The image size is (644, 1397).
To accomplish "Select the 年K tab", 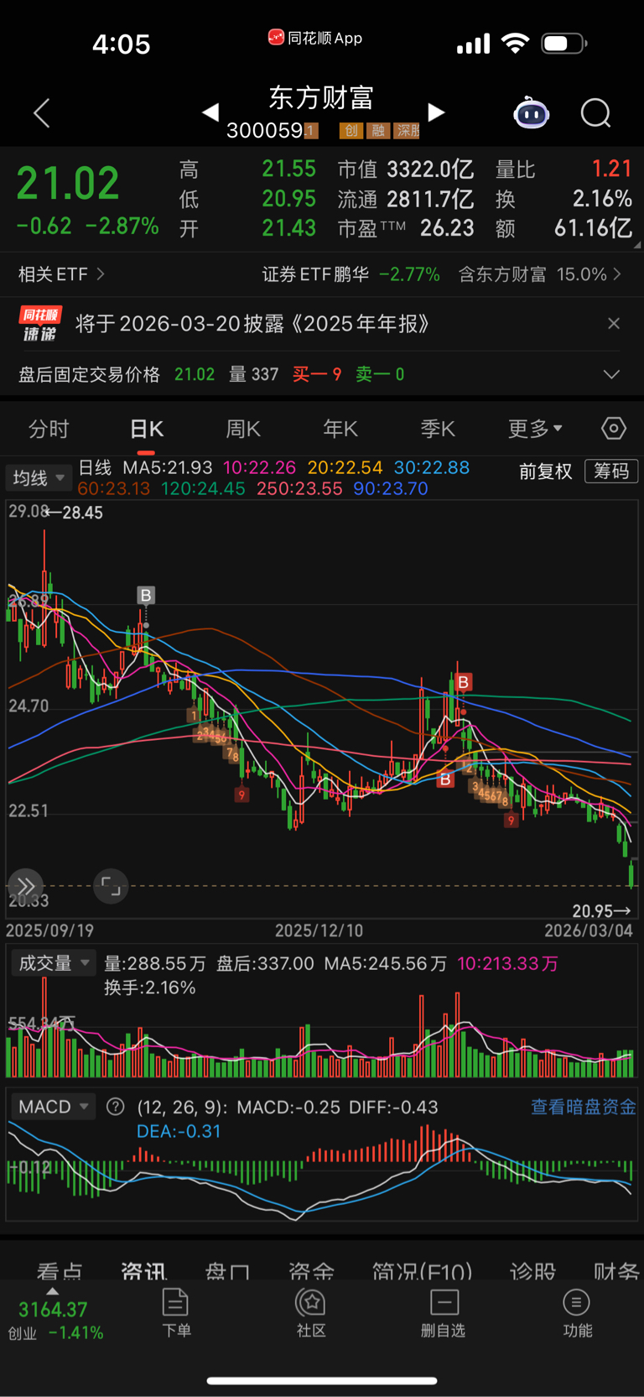I will tap(340, 429).
